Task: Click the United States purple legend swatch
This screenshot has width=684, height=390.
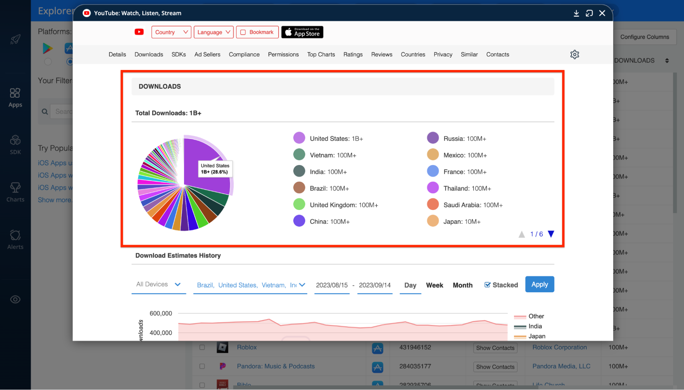Action: (299, 138)
